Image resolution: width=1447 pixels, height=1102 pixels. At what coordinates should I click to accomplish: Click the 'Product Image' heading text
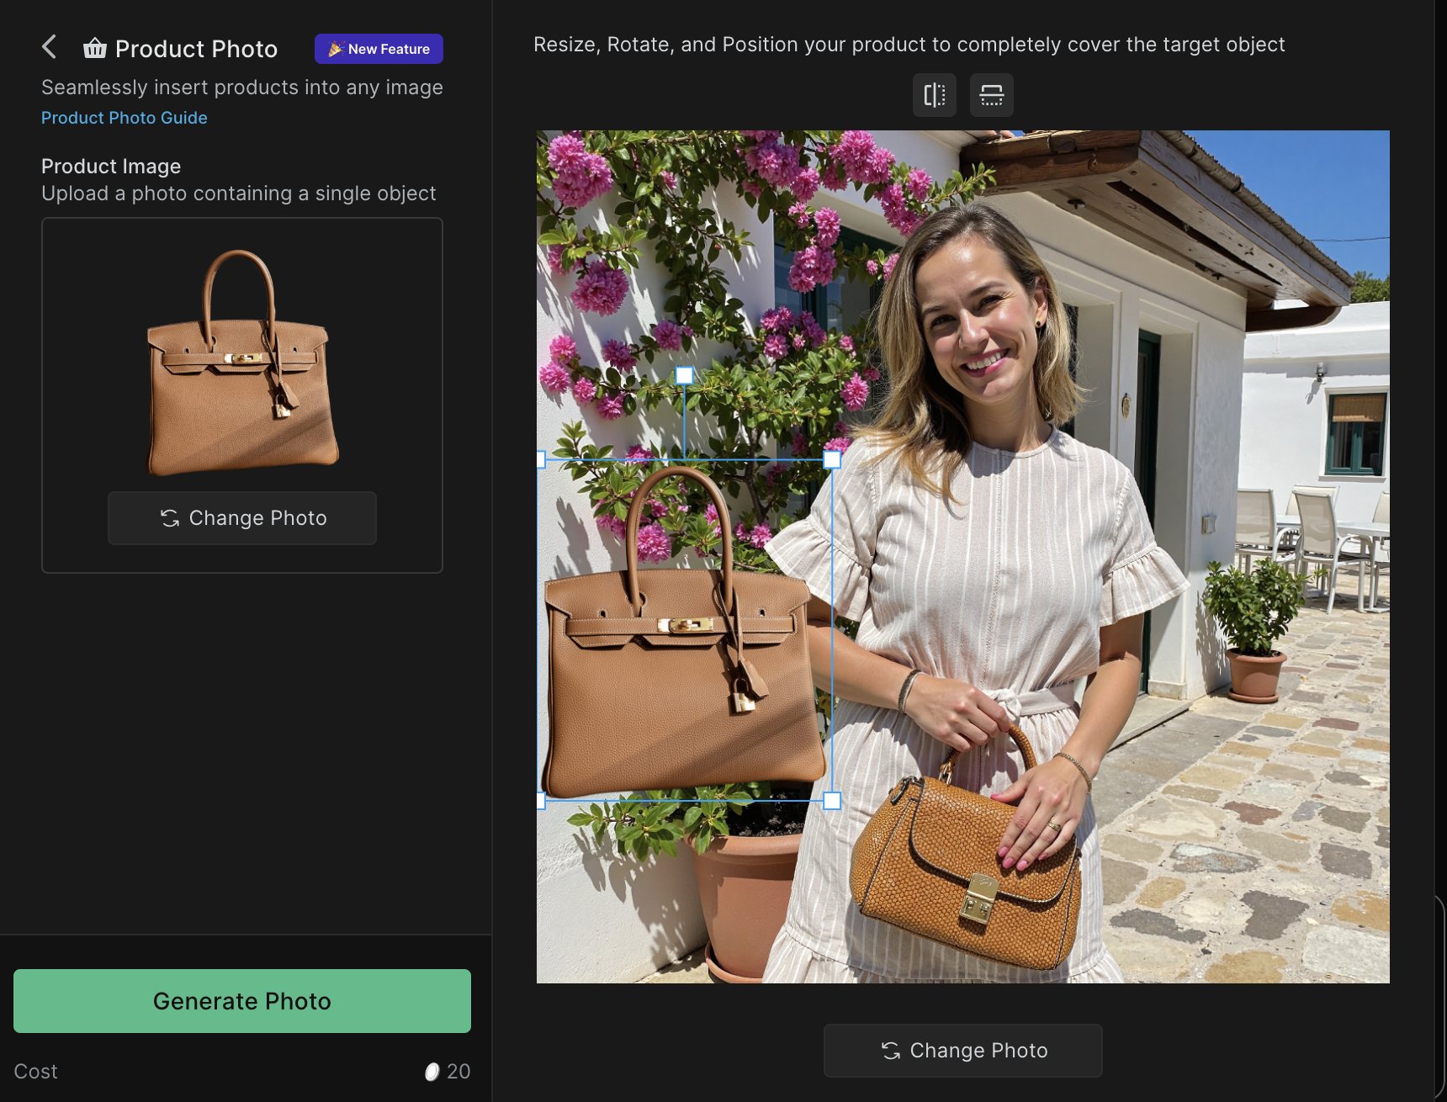[111, 167]
